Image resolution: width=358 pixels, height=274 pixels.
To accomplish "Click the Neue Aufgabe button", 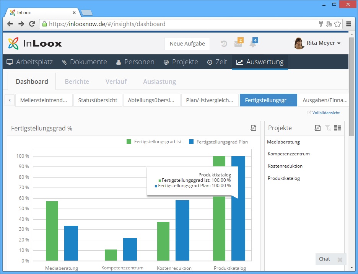I will click(187, 44).
